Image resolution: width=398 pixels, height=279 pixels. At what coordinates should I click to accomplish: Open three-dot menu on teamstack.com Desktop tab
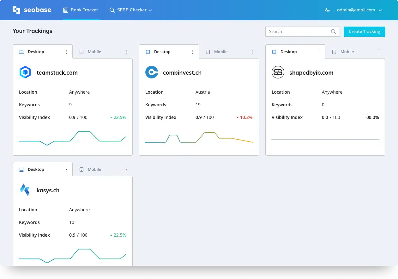click(66, 52)
